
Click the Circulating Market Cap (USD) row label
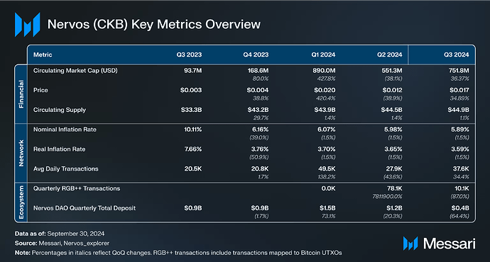tap(75, 71)
